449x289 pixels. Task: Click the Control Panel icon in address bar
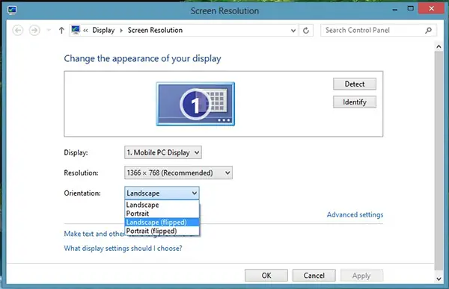(76, 30)
